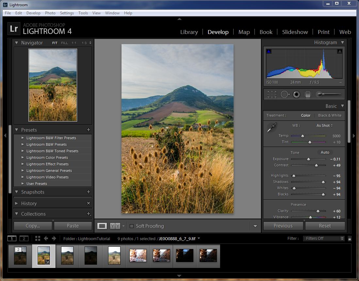Click the Exposure slider handle

click(x=308, y=159)
